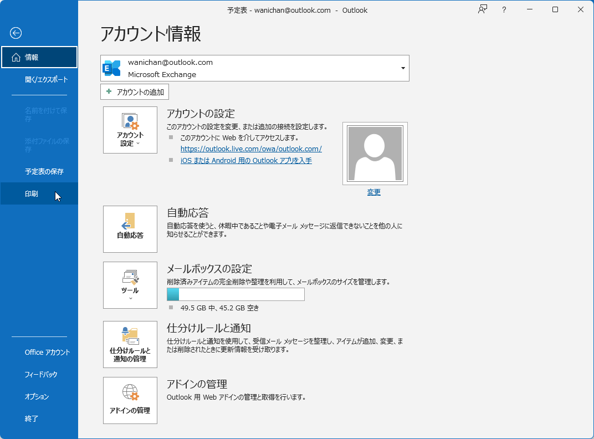Open オプション in the sidebar
The image size is (594, 439).
point(39,396)
